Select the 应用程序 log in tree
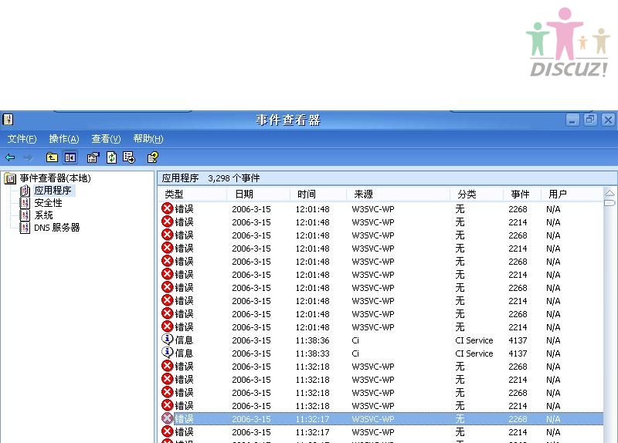 tap(53, 191)
